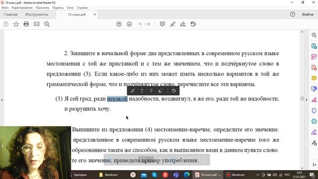
Task: Go to next page arrow
Action: point(129,24)
